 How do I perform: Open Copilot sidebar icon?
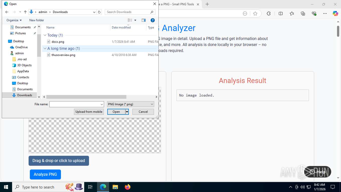pyautogui.click(x=335, y=13)
